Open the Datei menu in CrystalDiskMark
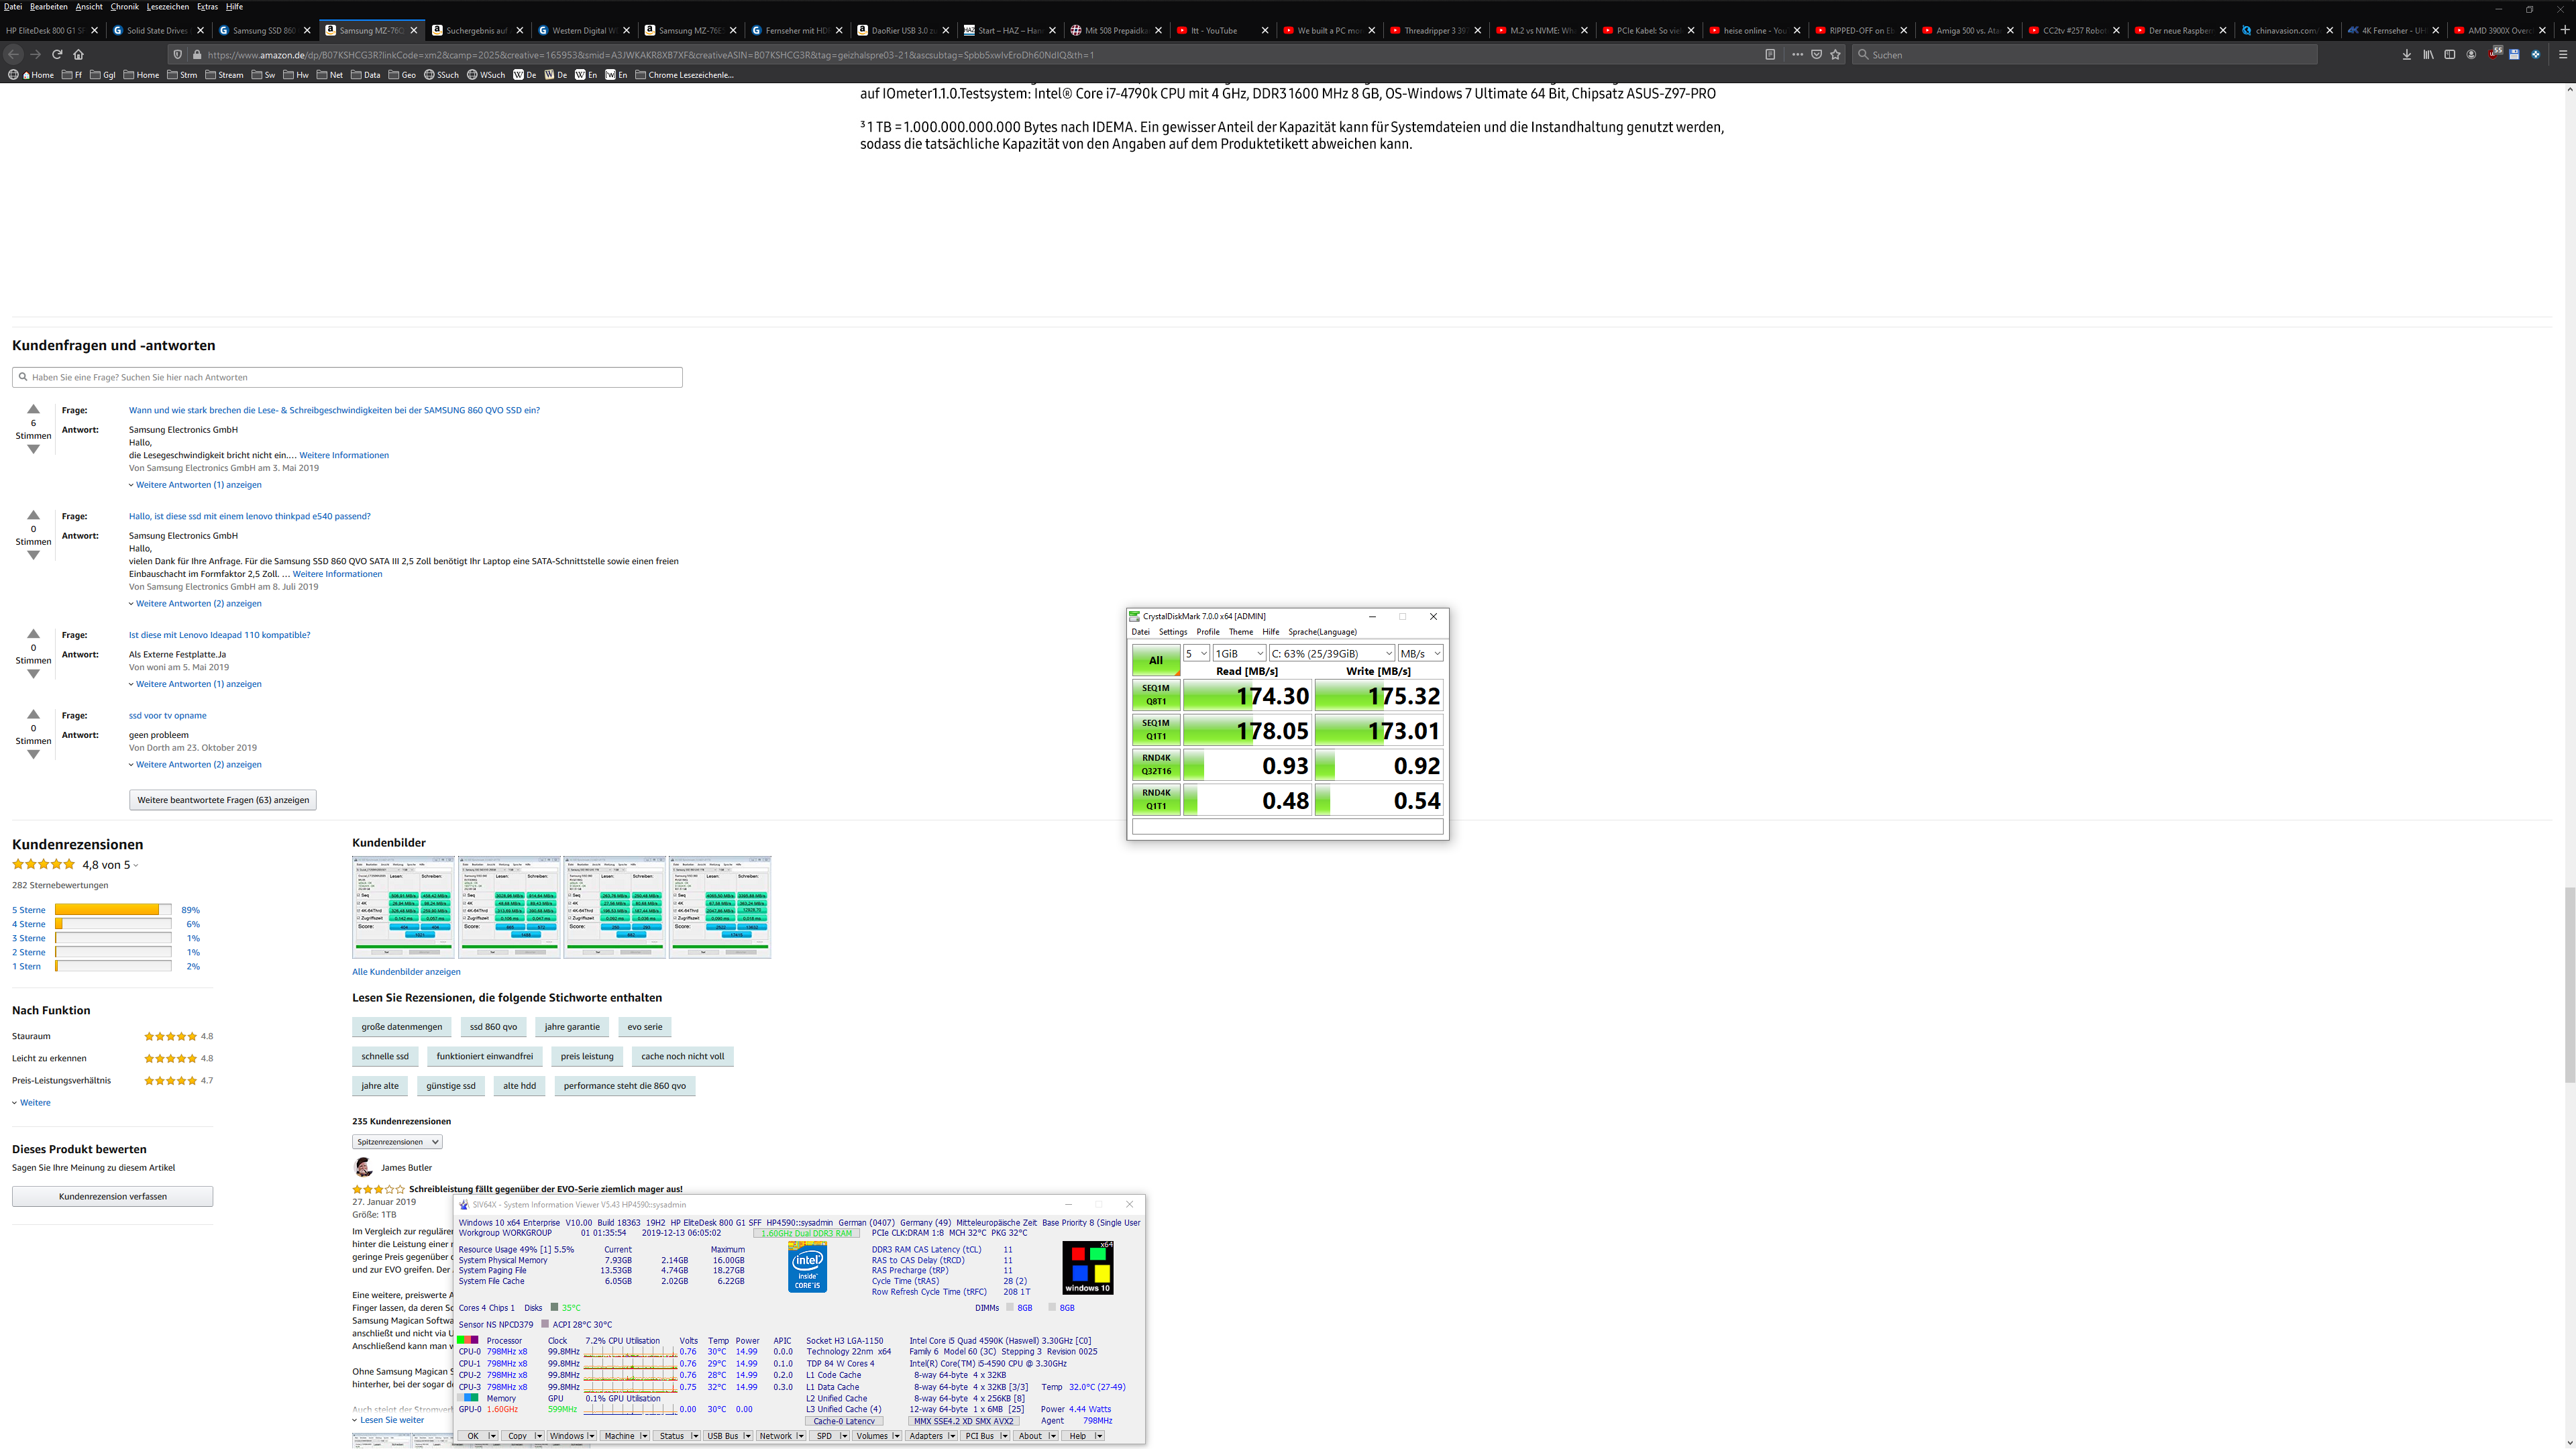 click(x=1140, y=632)
